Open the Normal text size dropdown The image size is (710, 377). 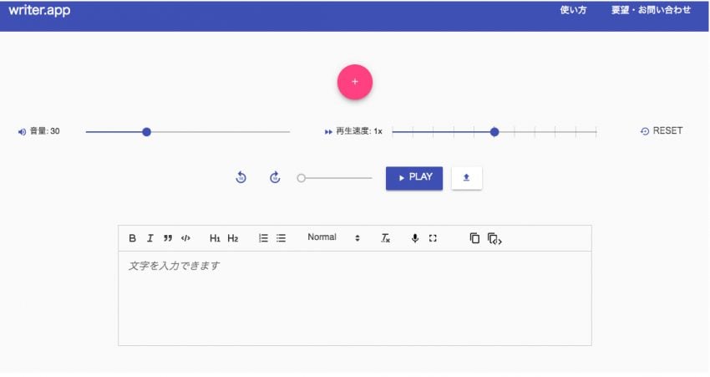tap(333, 237)
